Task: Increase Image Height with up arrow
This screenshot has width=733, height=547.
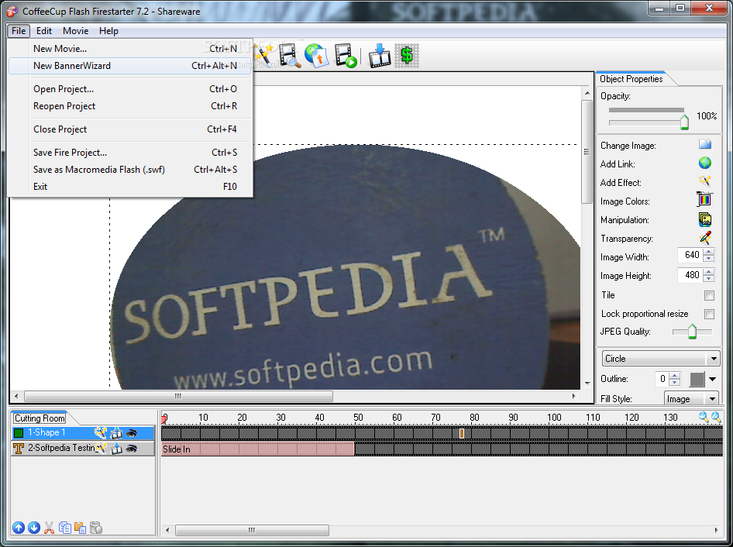Action: (709, 272)
